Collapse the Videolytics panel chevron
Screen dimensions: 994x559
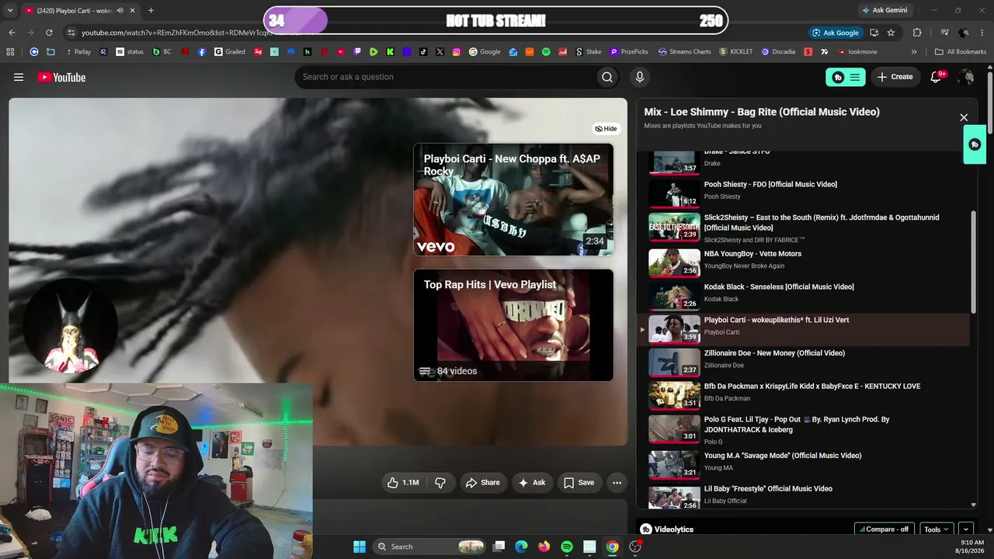966,529
